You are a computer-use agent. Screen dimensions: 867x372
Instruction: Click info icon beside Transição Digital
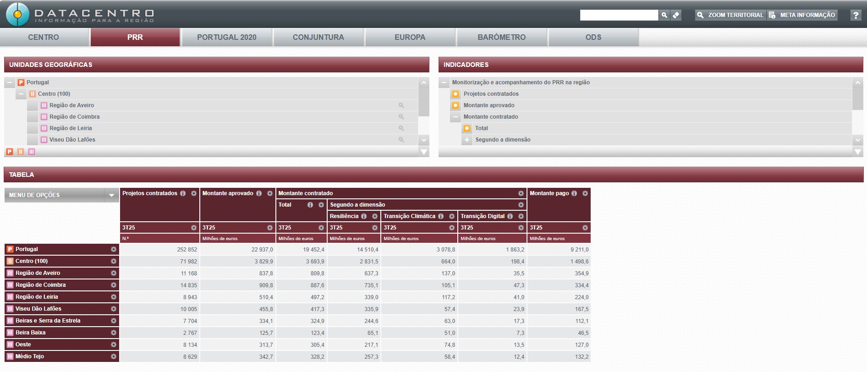pyautogui.click(x=510, y=216)
